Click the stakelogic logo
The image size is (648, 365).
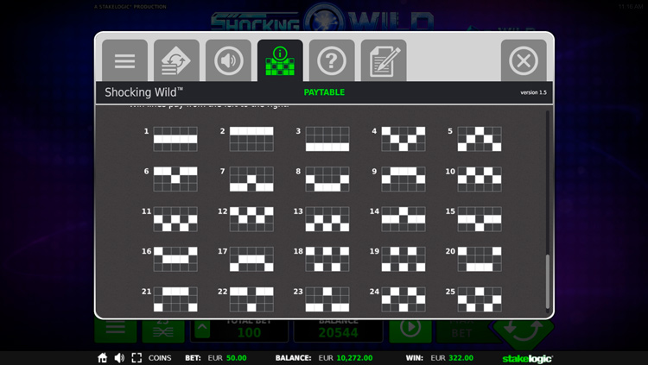tap(527, 357)
